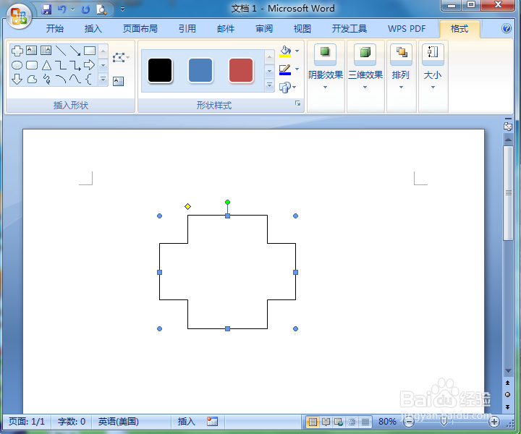Switch to outline view
Screen dimensions: 521x434
pos(352,422)
